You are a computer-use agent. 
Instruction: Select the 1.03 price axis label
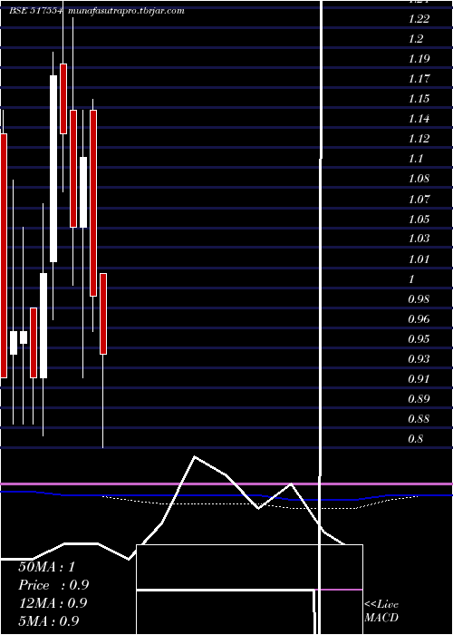point(419,239)
